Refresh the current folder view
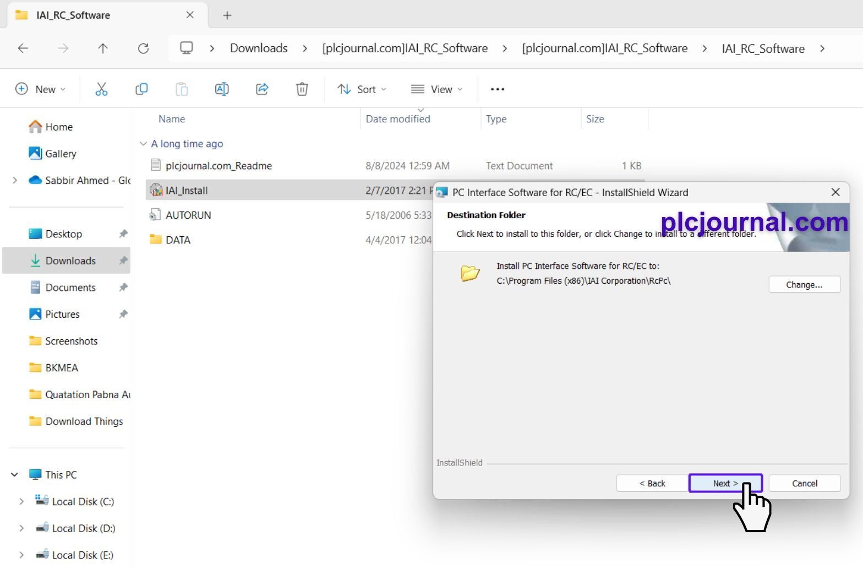The image size is (863, 569). click(x=143, y=48)
